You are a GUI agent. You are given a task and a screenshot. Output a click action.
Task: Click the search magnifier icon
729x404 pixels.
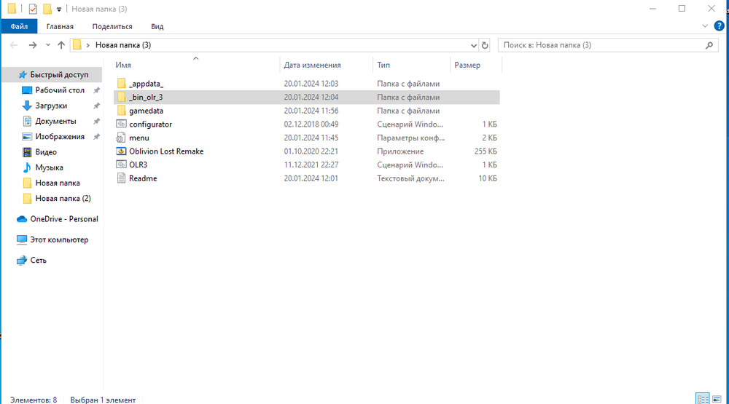709,45
